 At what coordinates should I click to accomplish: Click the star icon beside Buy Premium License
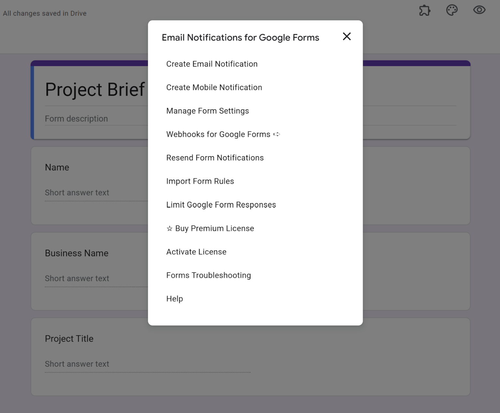click(169, 229)
